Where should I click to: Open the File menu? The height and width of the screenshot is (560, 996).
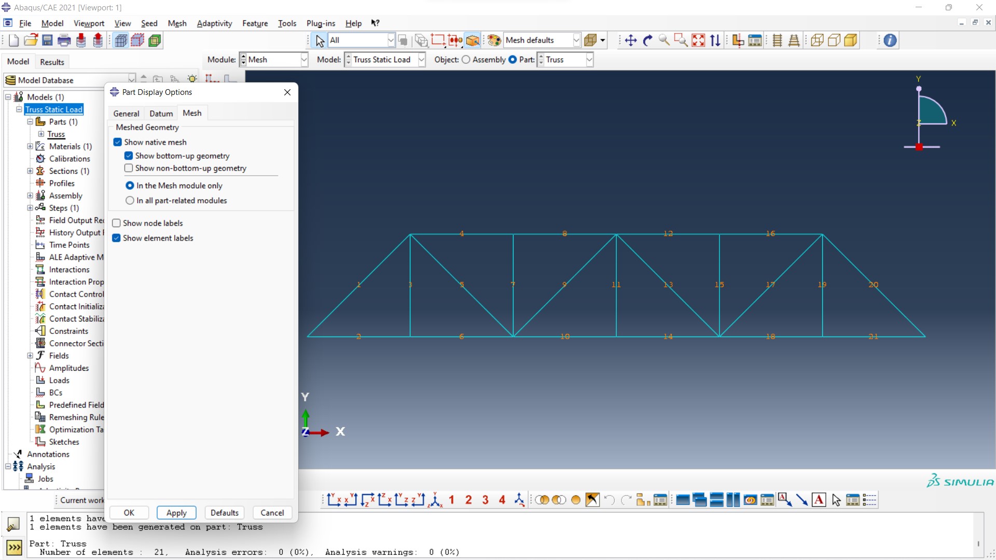point(25,23)
